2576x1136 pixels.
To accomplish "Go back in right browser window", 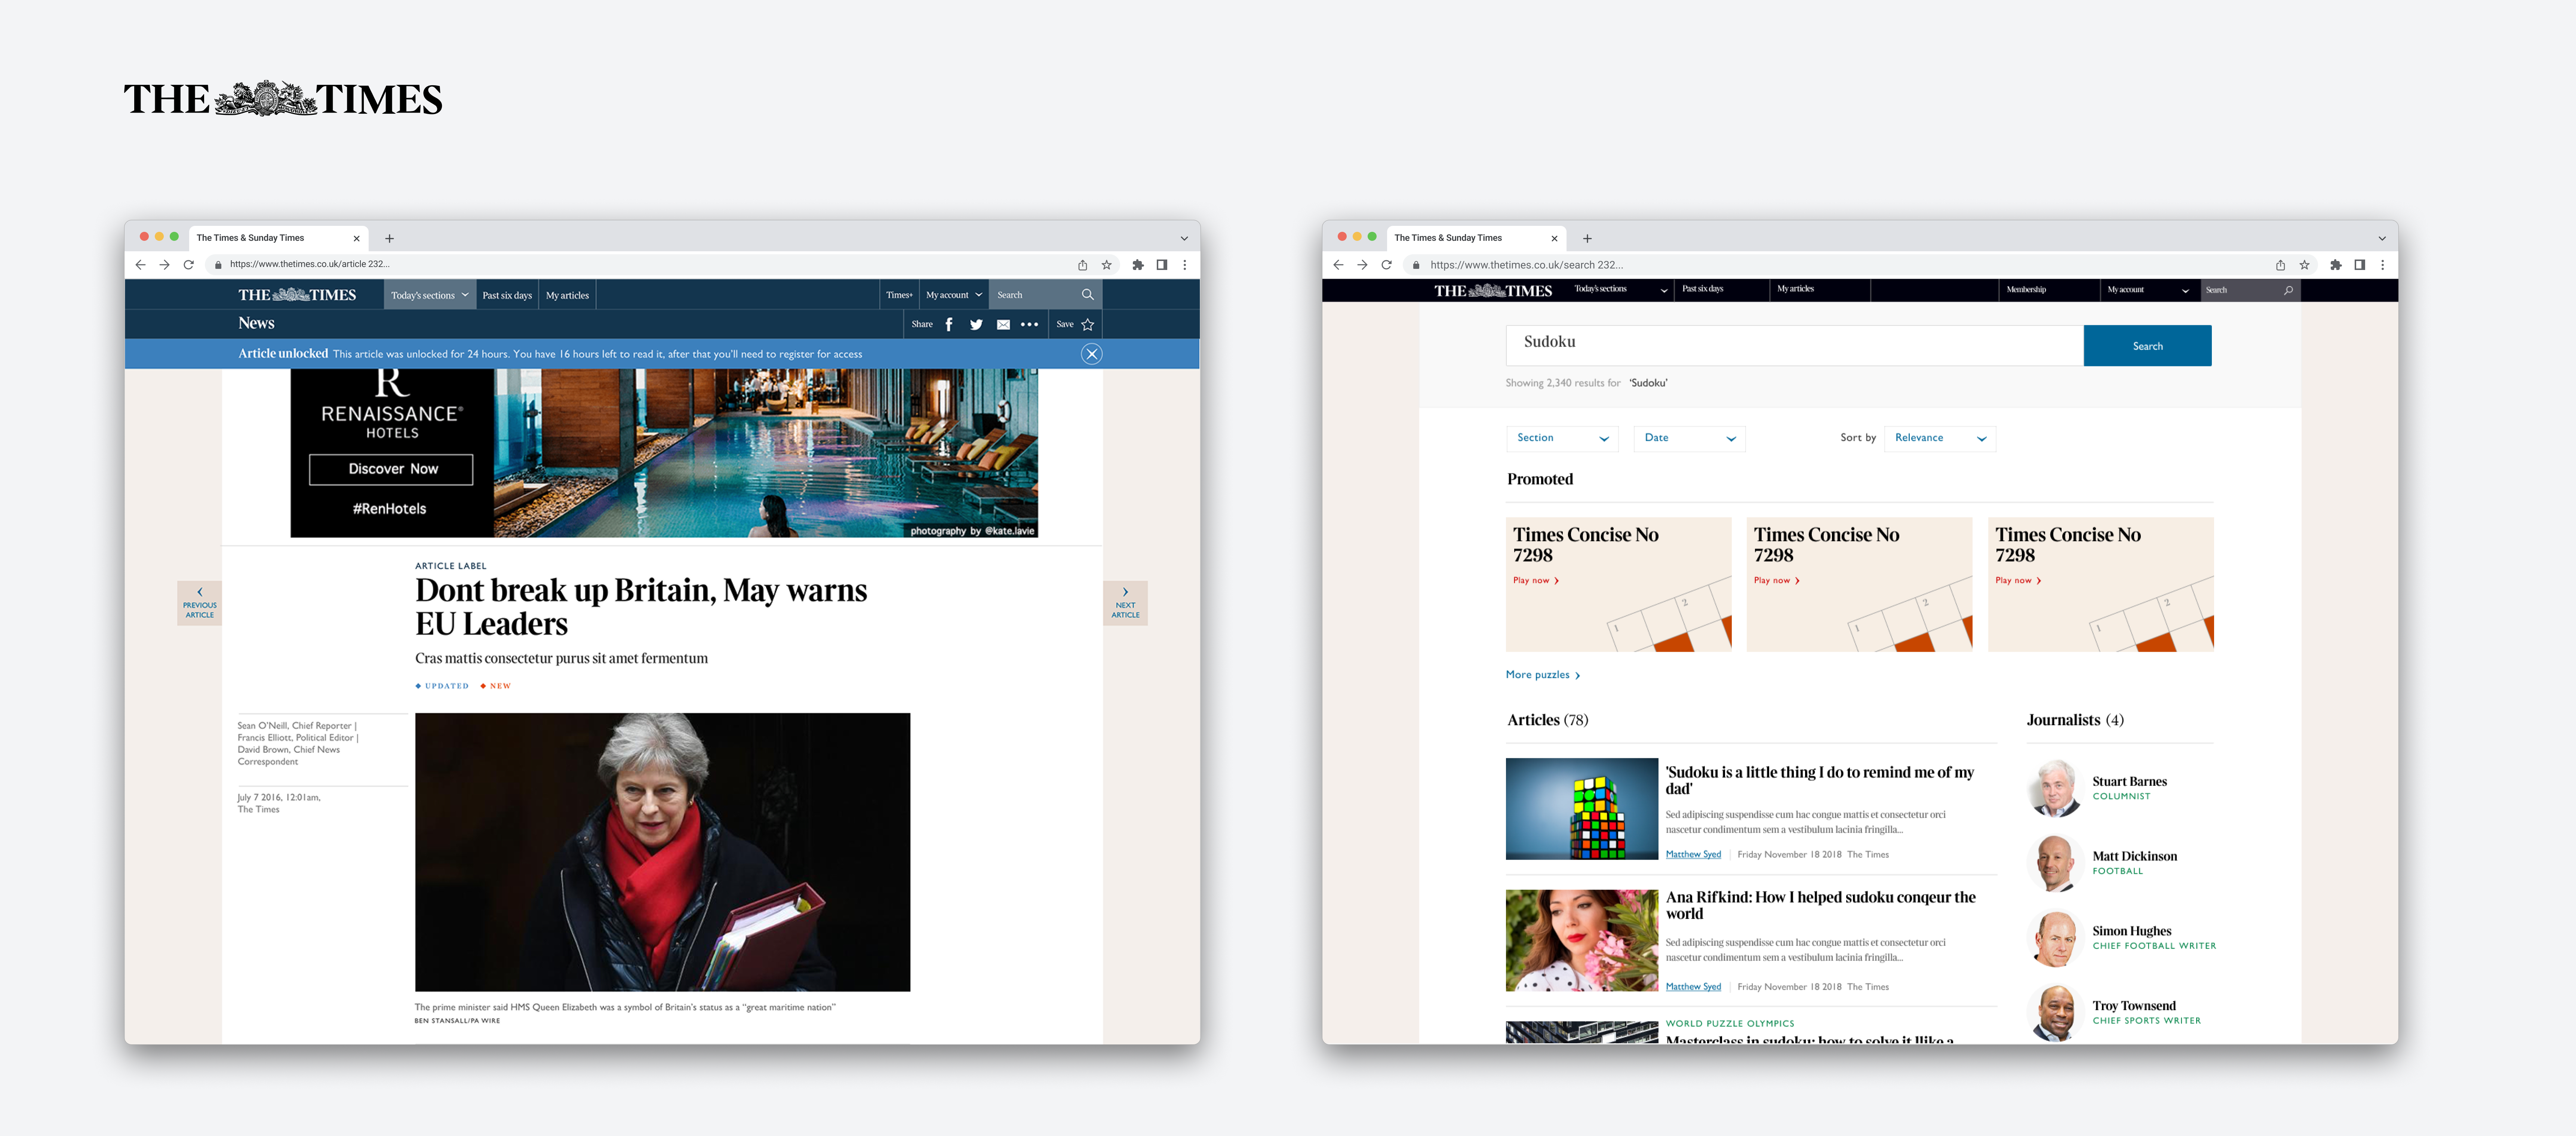I will tap(1338, 265).
